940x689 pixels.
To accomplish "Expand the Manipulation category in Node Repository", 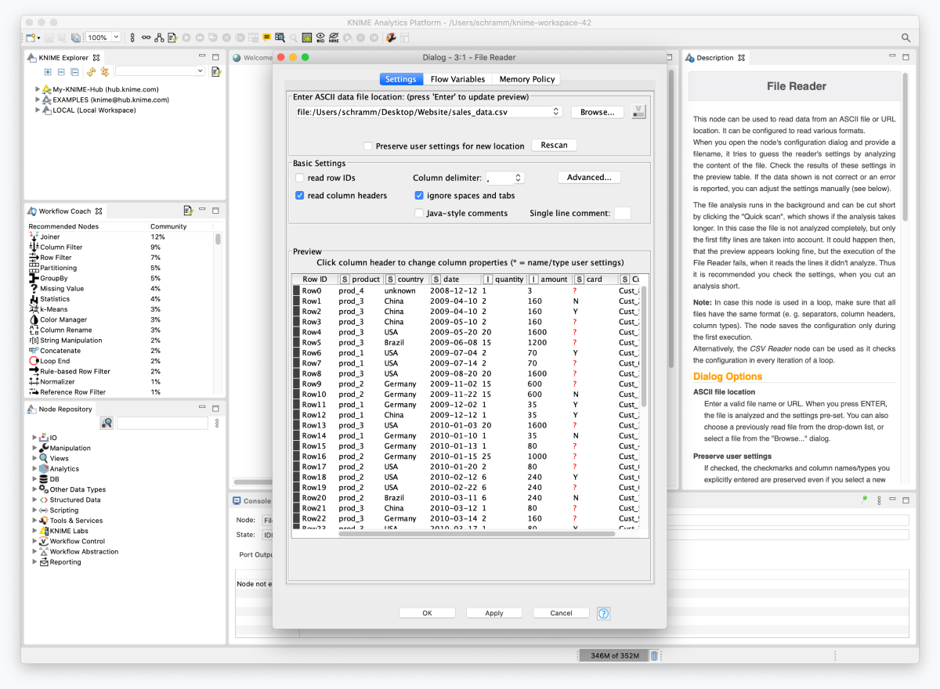I will point(34,448).
